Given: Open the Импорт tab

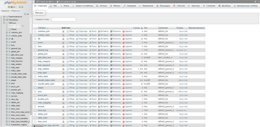Looking at the screenshot, I should coord(115,6).
